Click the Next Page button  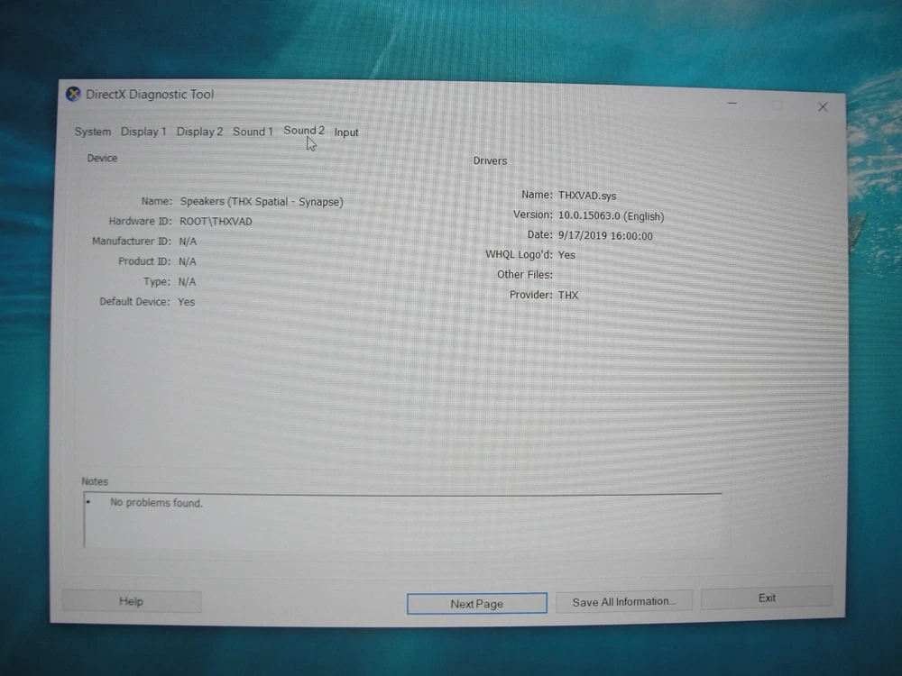pos(476,604)
